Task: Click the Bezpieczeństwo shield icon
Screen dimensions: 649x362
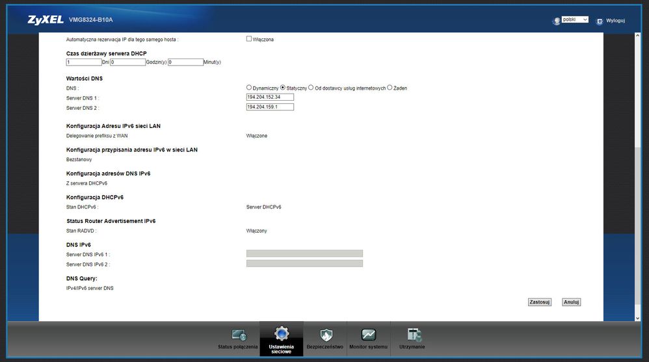Action: [x=325, y=335]
